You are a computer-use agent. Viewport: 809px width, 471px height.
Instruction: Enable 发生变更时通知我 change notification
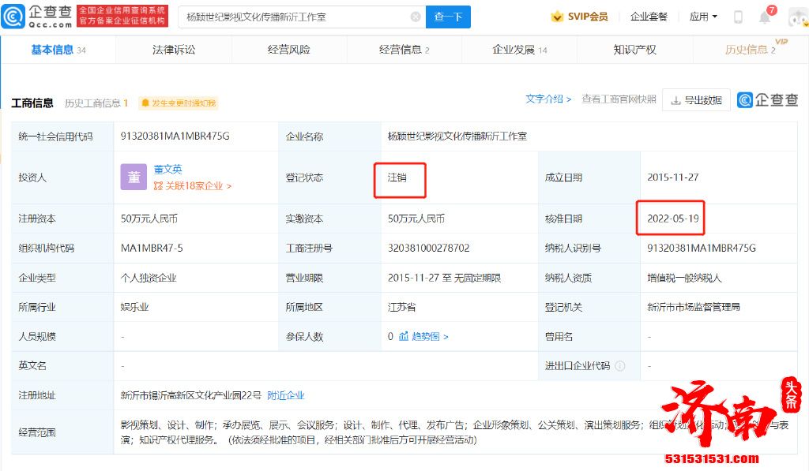tap(178, 103)
